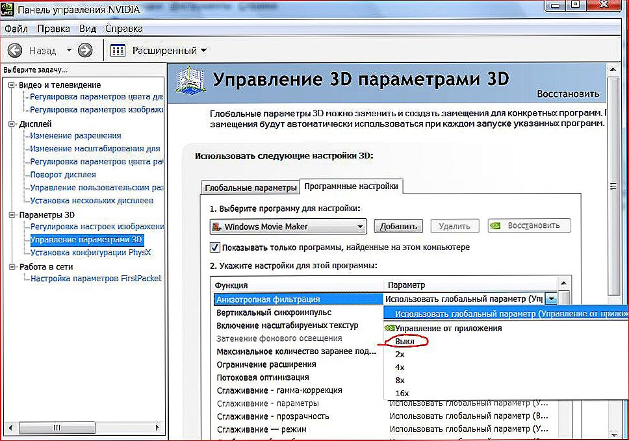The height and width of the screenshot is (441, 629).
Task: Open Установка нескольких дисплеев item
Action: pos(92,201)
